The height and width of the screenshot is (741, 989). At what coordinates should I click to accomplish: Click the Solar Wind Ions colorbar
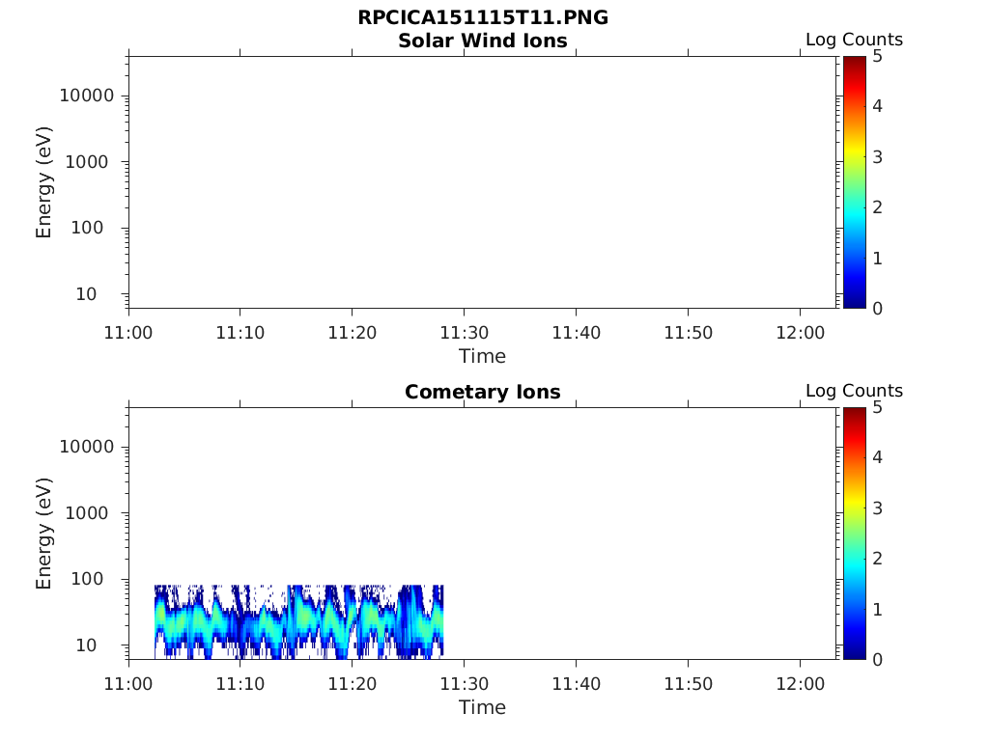[x=854, y=182]
